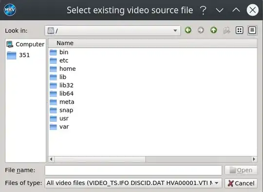The image size is (263, 192).
Task: Select the lib32 folder
Action: pyautogui.click(x=61, y=85)
